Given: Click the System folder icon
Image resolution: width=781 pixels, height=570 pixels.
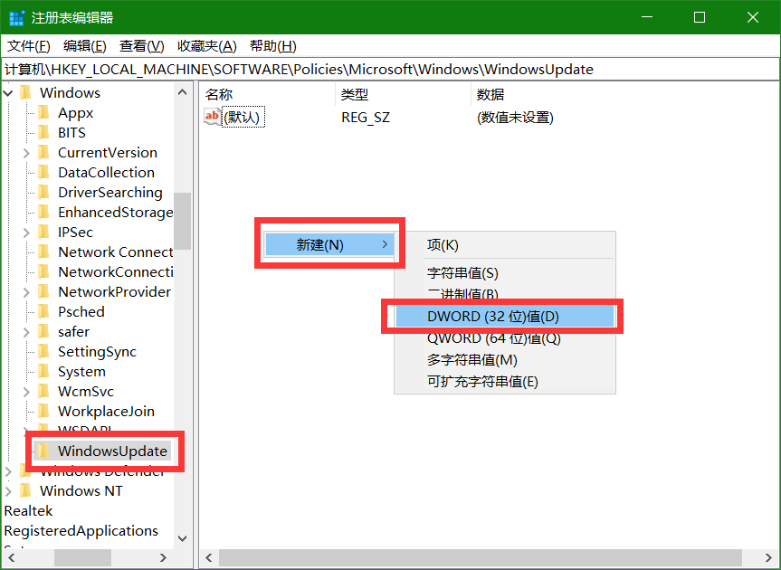Looking at the screenshot, I should click(43, 371).
